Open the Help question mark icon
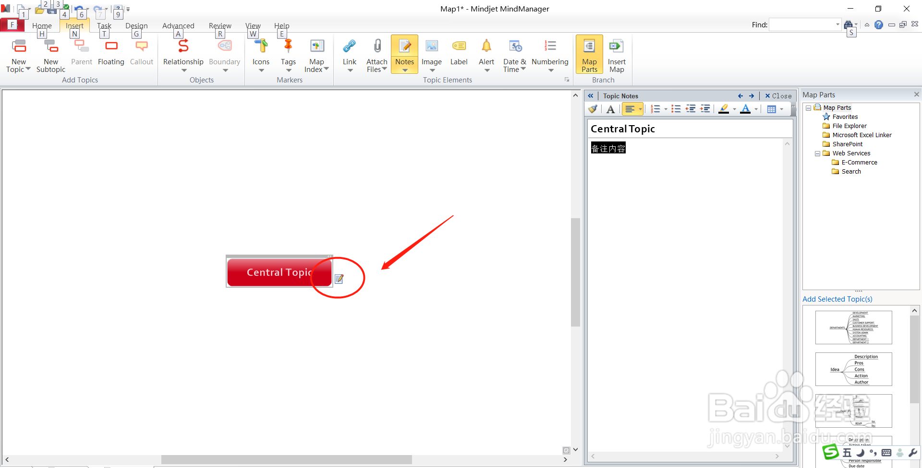The width and height of the screenshot is (922, 468). click(879, 25)
